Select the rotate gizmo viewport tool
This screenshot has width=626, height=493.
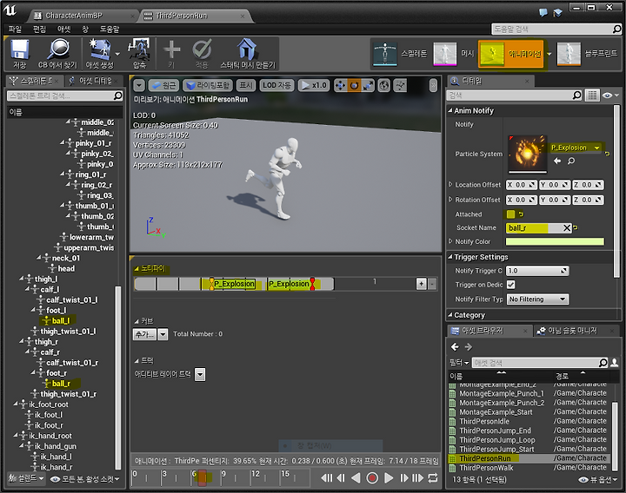coord(354,85)
